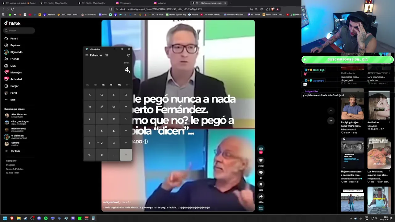This screenshot has height=222, width=395.
Task: Like the TikTok video heart icon
Action: pos(261,160)
